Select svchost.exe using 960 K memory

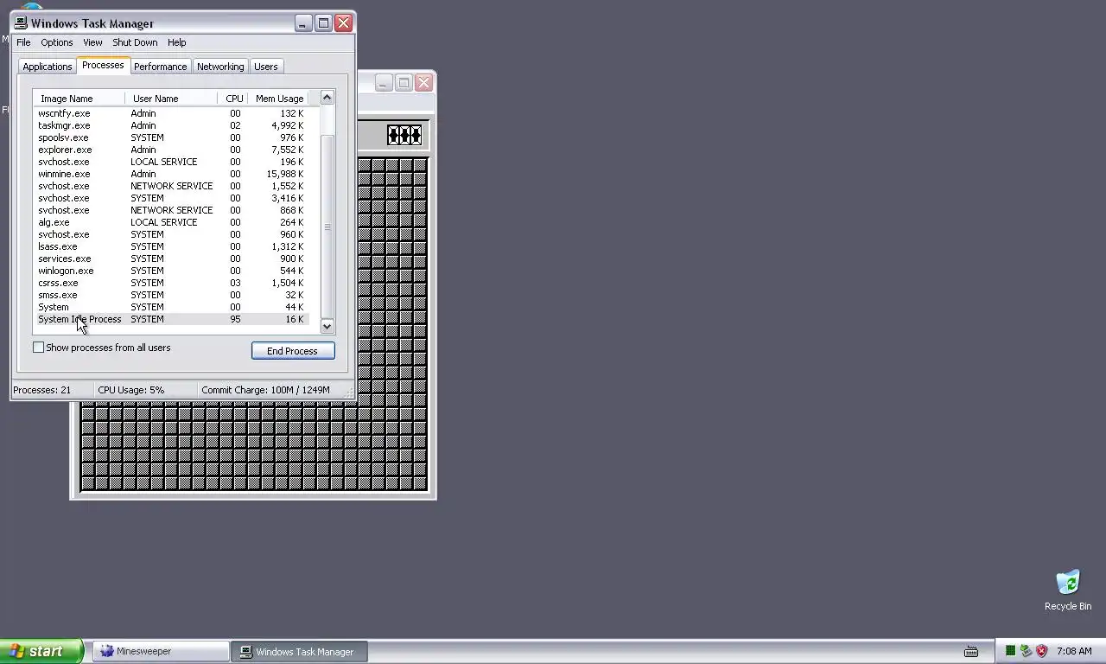171,234
